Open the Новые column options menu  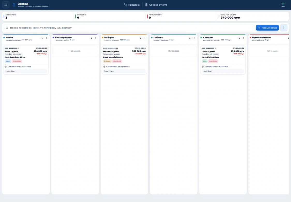pyautogui.click(x=46, y=38)
